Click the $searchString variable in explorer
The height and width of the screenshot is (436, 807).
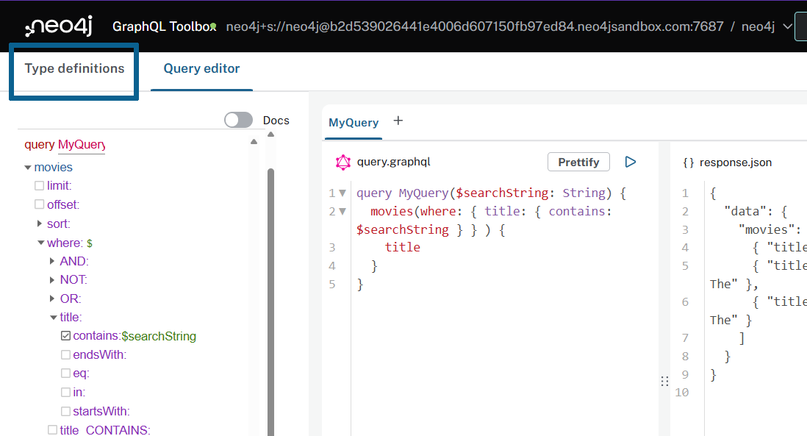click(x=159, y=336)
